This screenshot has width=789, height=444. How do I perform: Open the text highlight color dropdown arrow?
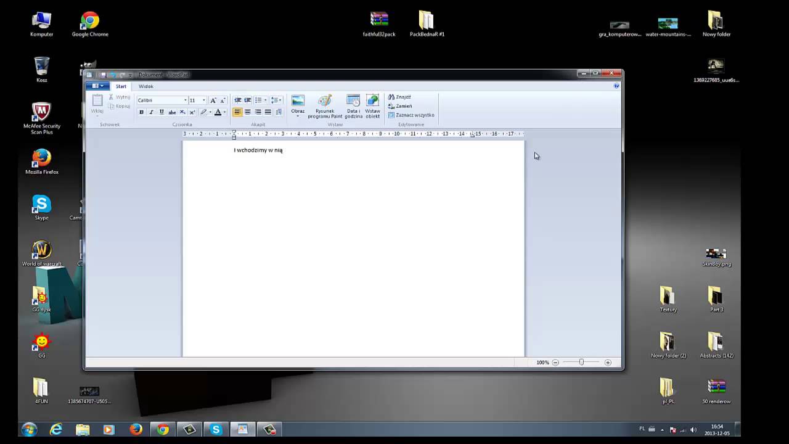[x=210, y=112]
